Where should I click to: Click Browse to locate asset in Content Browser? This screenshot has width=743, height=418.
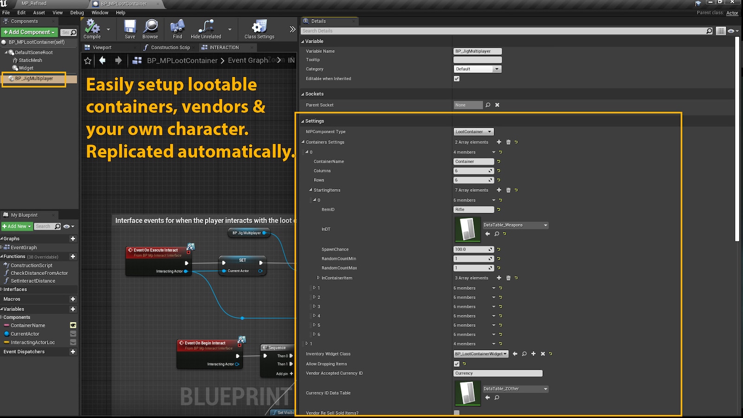coord(150,29)
